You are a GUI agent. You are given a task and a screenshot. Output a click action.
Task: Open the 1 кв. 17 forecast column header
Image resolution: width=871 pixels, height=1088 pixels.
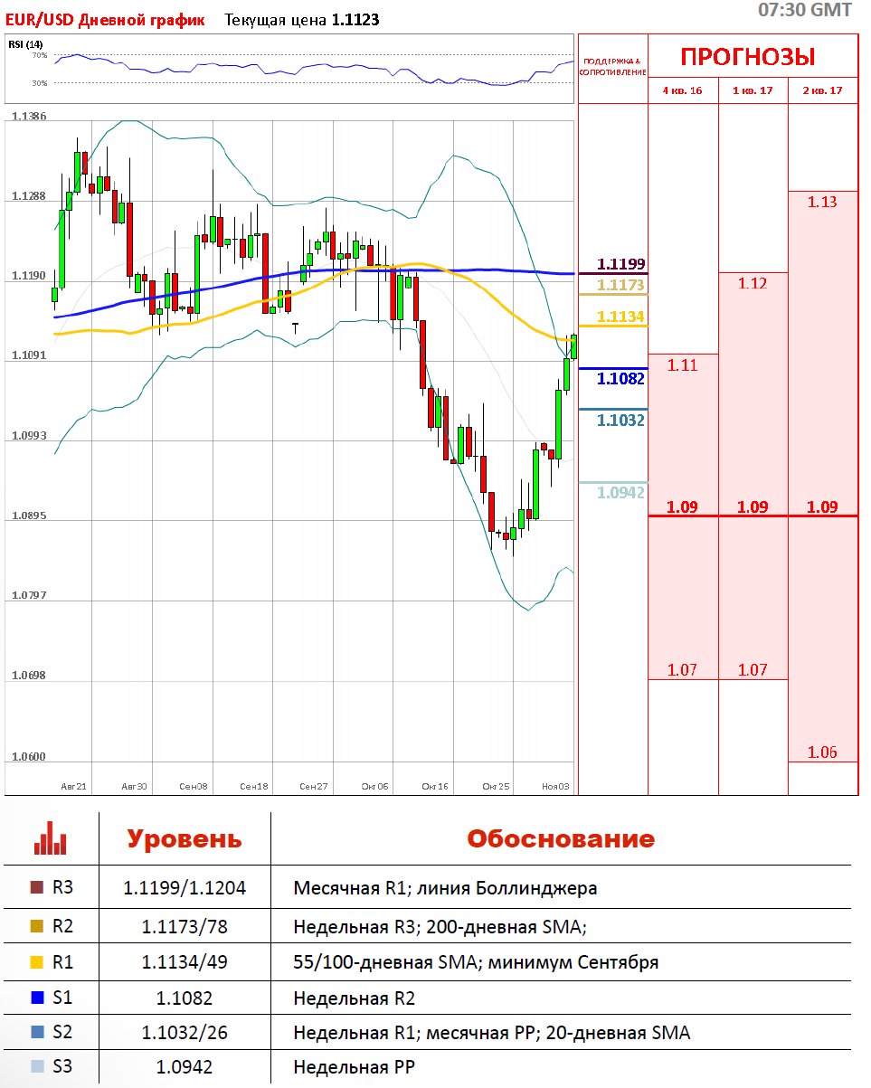point(753,90)
